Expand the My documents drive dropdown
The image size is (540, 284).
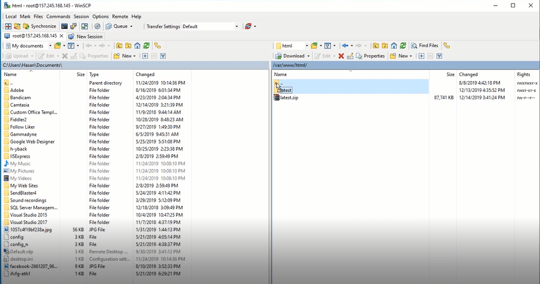(50, 45)
